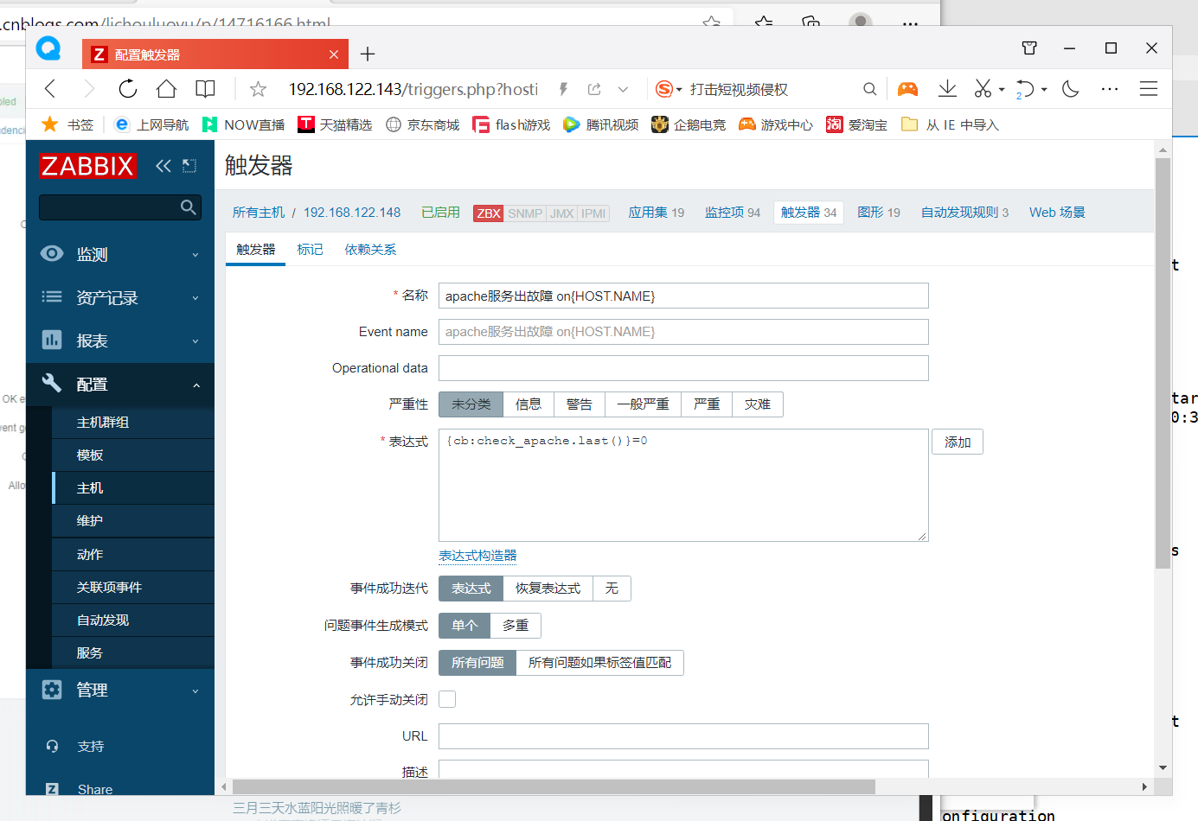Toggle night mode moon icon
1198x821 pixels.
click(x=1071, y=89)
